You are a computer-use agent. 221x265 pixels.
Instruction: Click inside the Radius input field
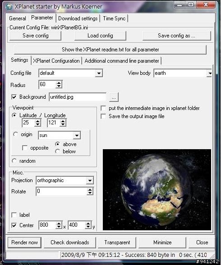47,84
